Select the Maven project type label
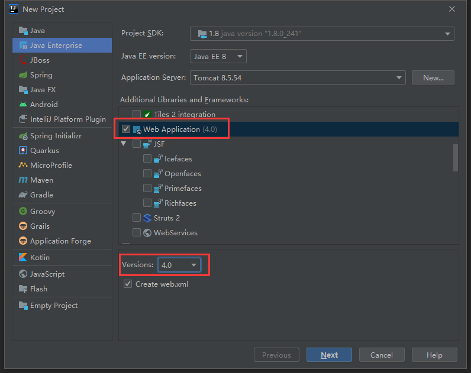 tap(42, 180)
